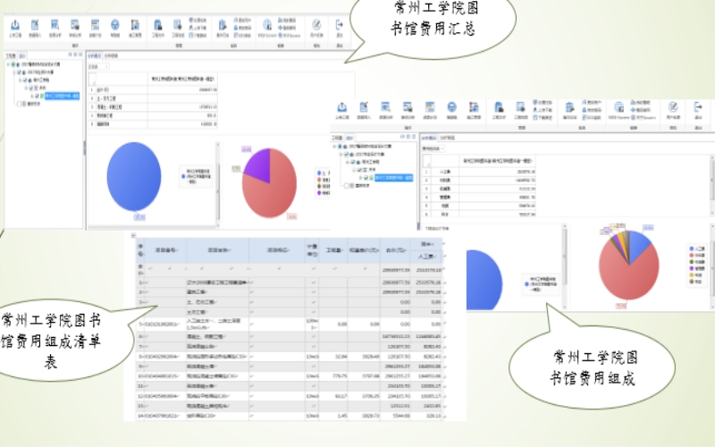Image resolution: width=715 pixels, height=447 pixels.
Task: Open the steering-wheel cockpit icon in the 费用汇总 window
Action: coord(115,26)
